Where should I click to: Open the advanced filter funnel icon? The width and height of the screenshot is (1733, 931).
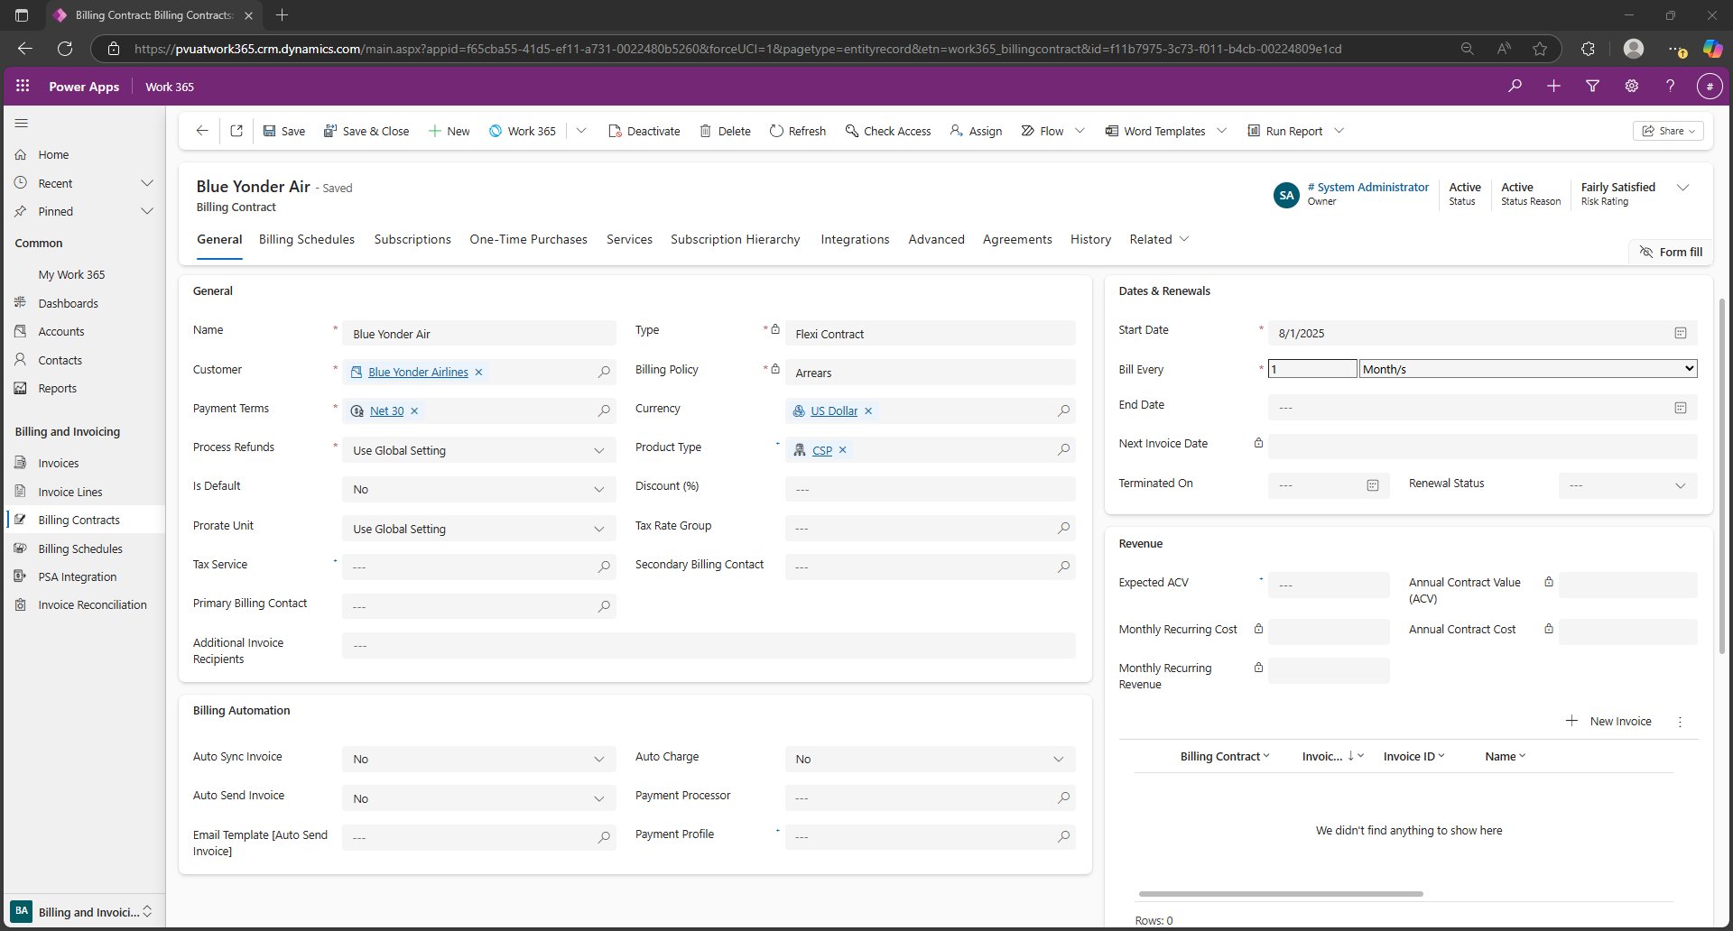(x=1592, y=87)
